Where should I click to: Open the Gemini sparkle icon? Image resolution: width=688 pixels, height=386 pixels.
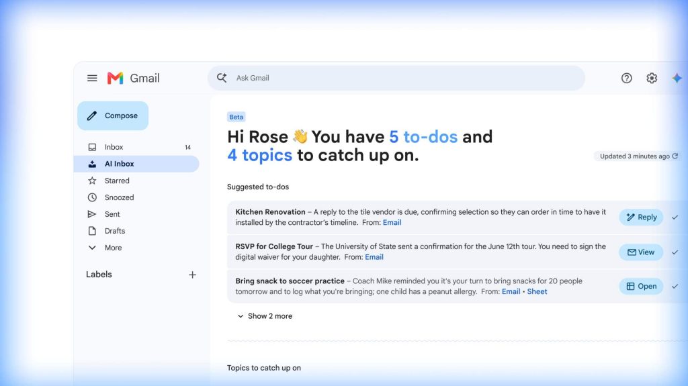pos(677,78)
